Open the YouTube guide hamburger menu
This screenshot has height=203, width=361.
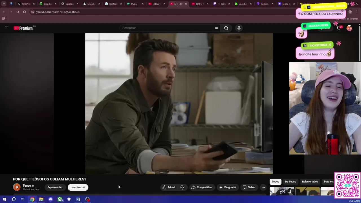click(x=7, y=28)
